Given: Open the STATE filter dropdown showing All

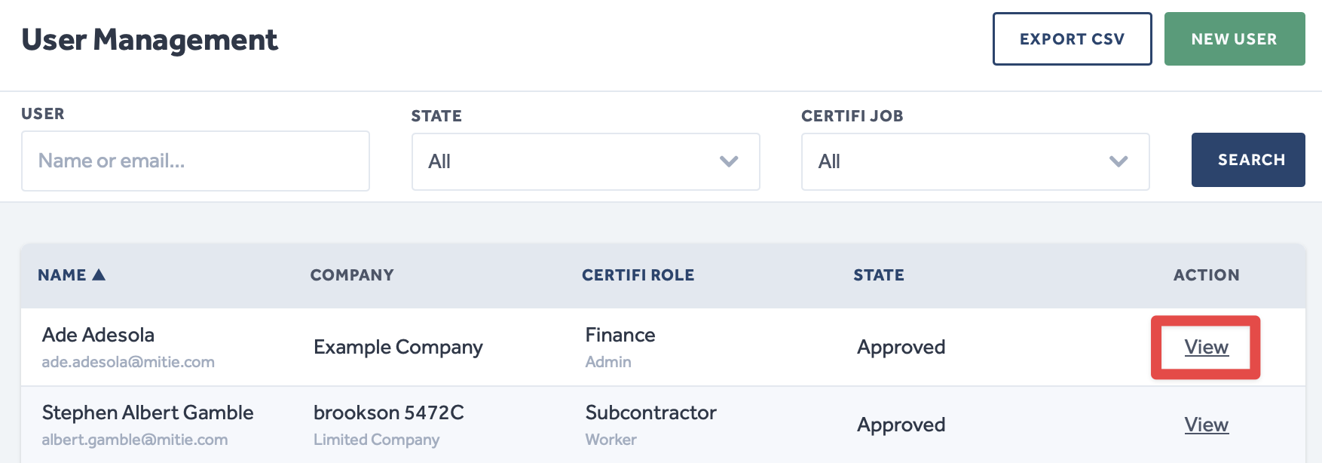Looking at the screenshot, I should (x=585, y=161).
